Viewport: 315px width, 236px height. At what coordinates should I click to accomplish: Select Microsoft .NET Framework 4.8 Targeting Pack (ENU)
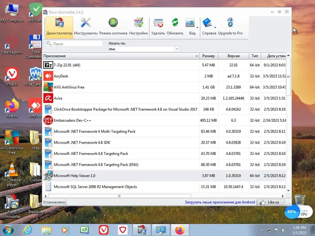pos(164,165)
